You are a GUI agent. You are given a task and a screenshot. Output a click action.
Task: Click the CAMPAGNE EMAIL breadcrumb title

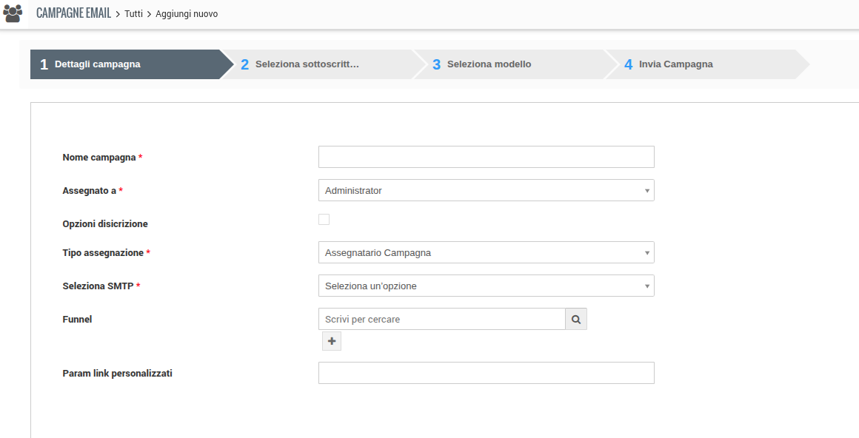click(73, 13)
